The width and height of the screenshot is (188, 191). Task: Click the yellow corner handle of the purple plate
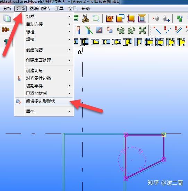pos(164,135)
